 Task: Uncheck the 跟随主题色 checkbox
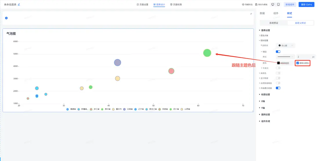tap(297, 63)
